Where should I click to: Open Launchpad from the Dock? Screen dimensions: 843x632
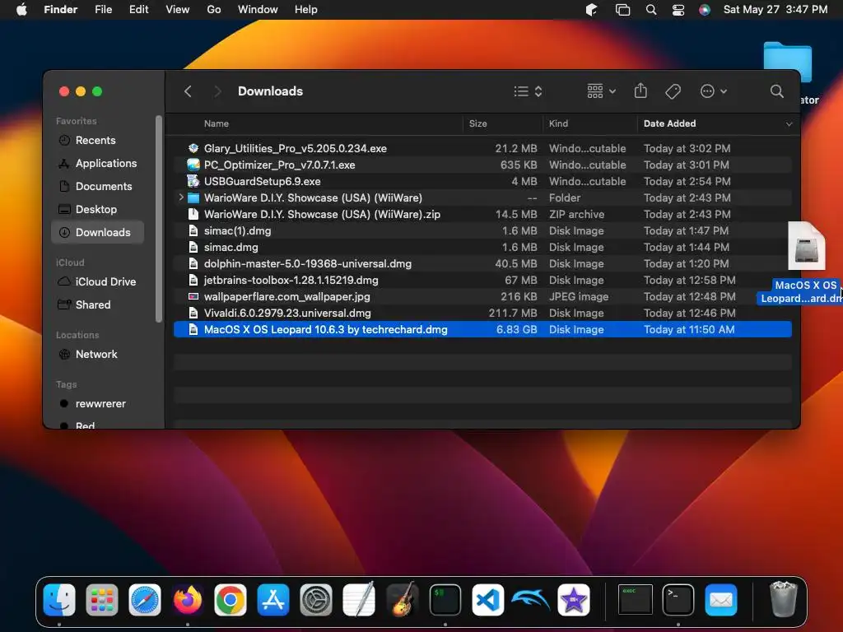coord(101,600)
